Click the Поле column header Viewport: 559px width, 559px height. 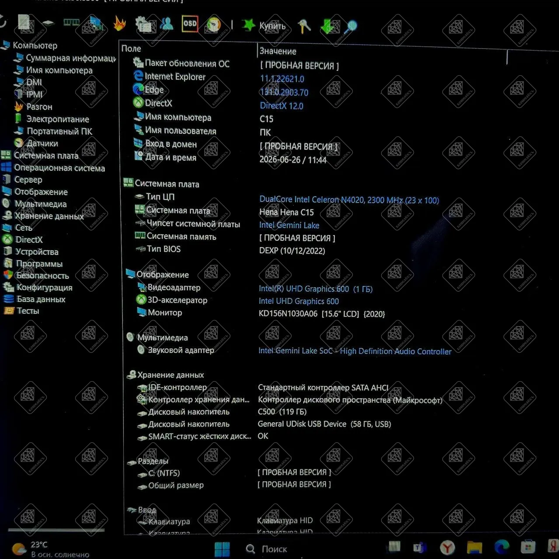(131, 49)
